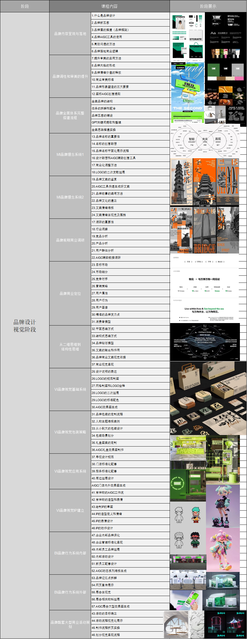The width and height of the screenshot is (247, 639).
Task: Open the Digital Space Construction diagram image
Action: coord(205,342)
